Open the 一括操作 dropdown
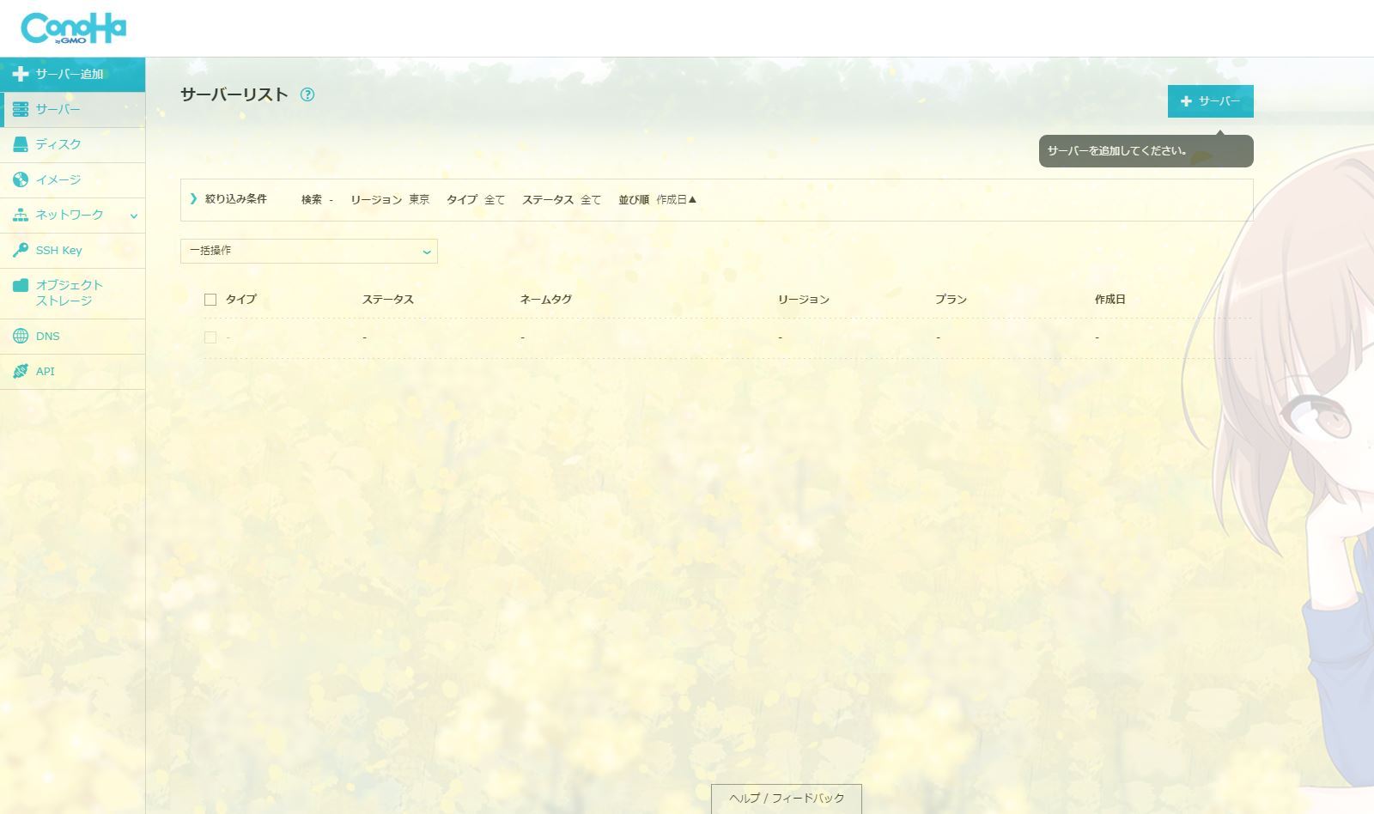 click(309, 251)
